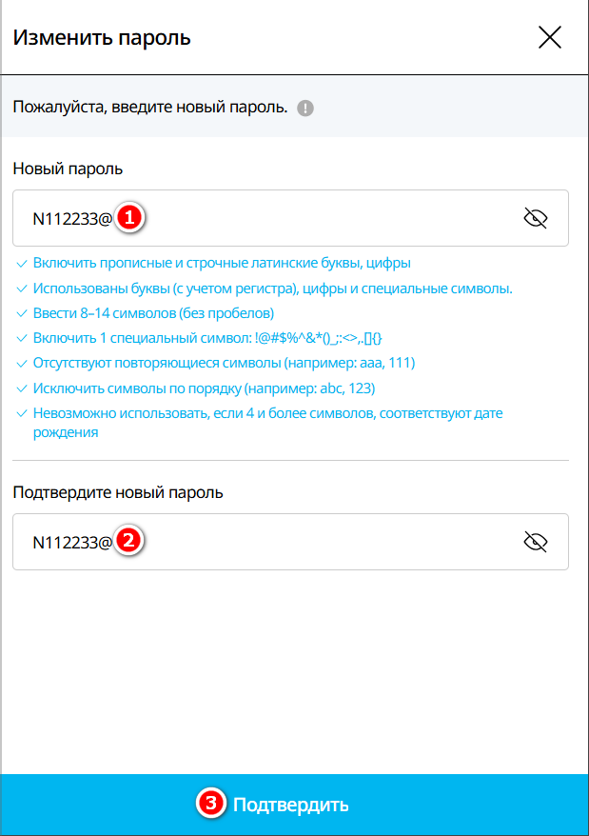Click the Изменить пароль heading

tap(102, 38)
